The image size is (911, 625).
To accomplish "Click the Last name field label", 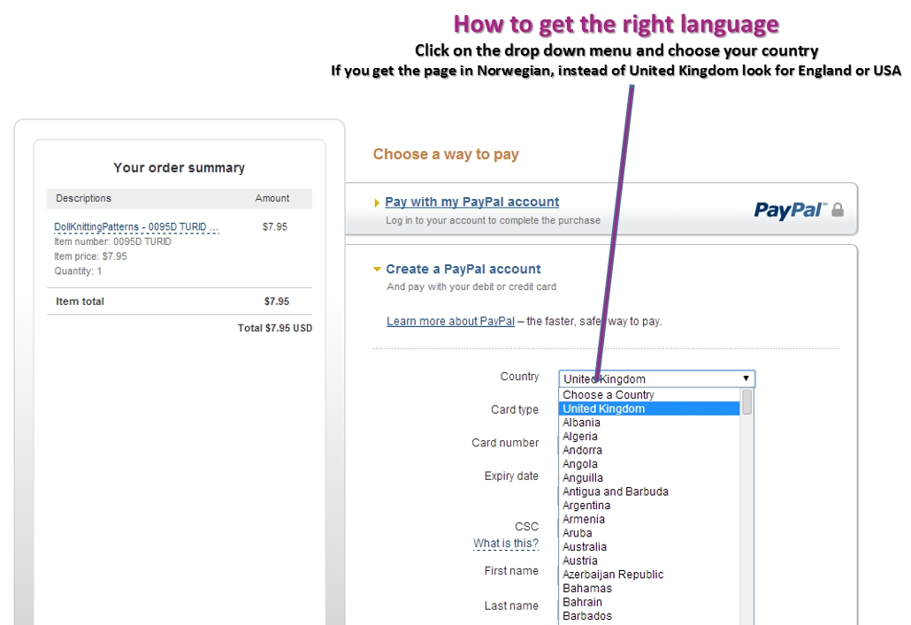I will [x=511, y=606].
